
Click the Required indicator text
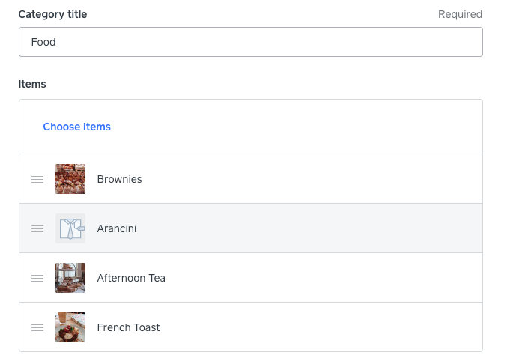460,14
